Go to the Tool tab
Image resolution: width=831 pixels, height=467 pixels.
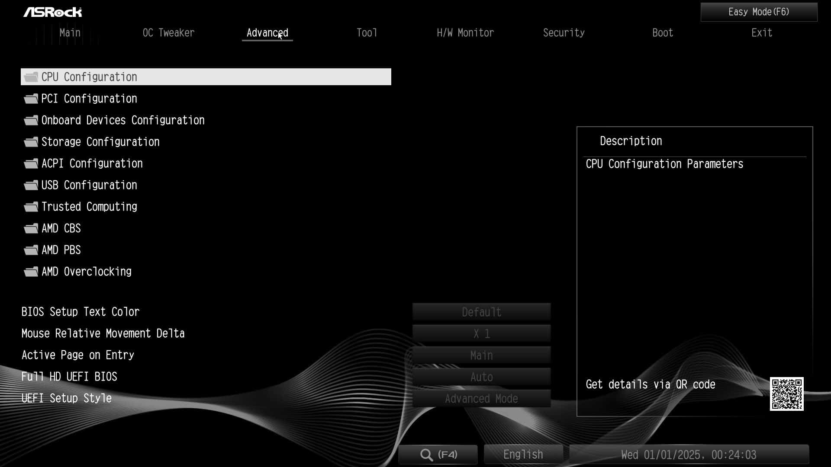pos(367,33)
